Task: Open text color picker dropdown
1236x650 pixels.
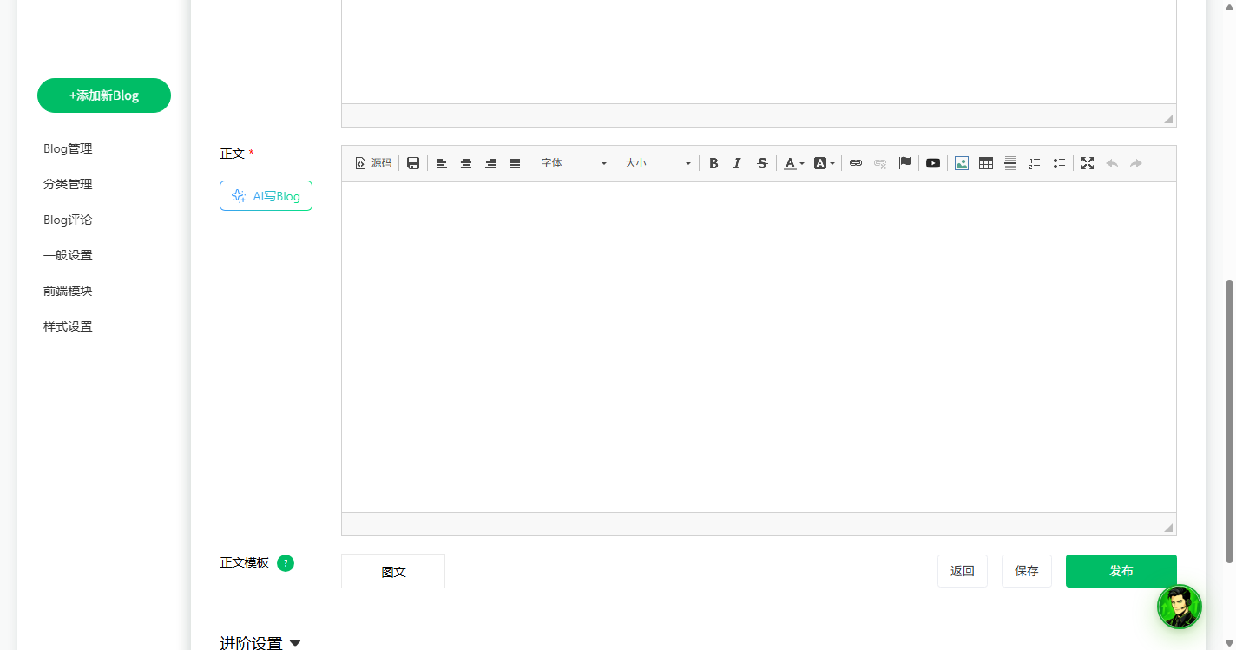Action: point(794,163)
